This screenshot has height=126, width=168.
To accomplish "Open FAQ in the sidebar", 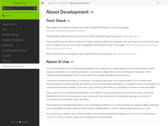I will [x=4, y=29].
